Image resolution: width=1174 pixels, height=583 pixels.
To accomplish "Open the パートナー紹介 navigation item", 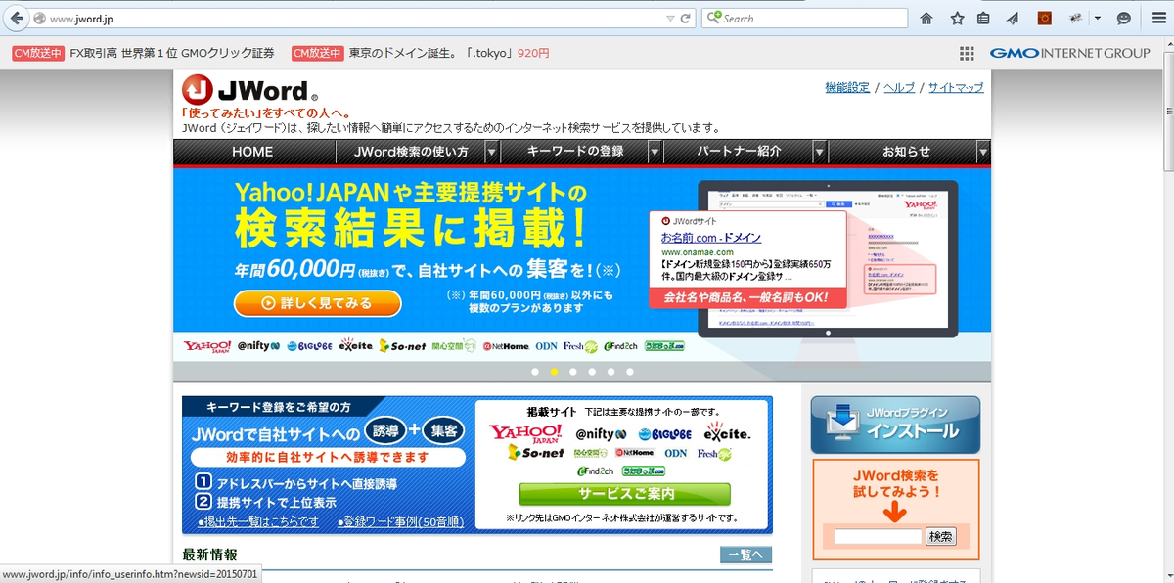I will (739, 152).
